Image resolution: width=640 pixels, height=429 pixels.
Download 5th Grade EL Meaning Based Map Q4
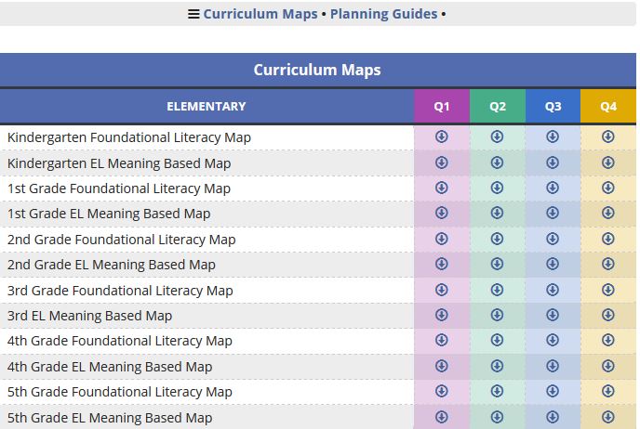607,417
